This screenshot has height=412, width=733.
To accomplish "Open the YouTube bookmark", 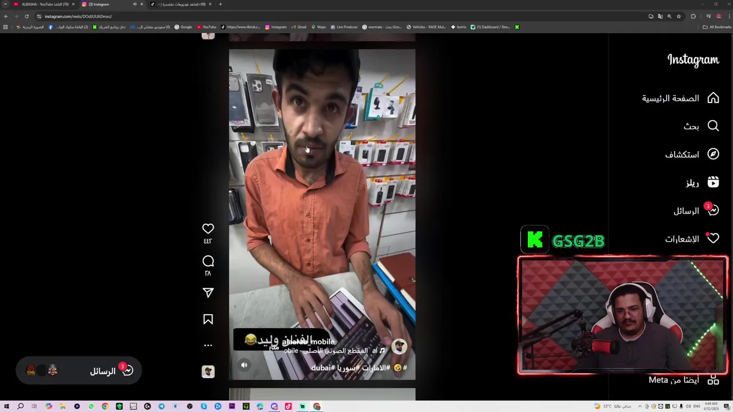I will (206, 27).
